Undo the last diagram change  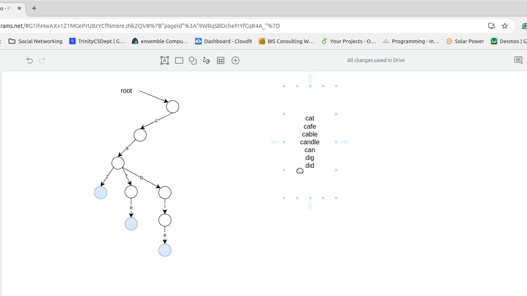click(x=30, y=60)
